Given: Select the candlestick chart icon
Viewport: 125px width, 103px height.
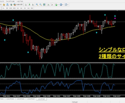Looking at the screenshot, I should (x=29, y=5).
